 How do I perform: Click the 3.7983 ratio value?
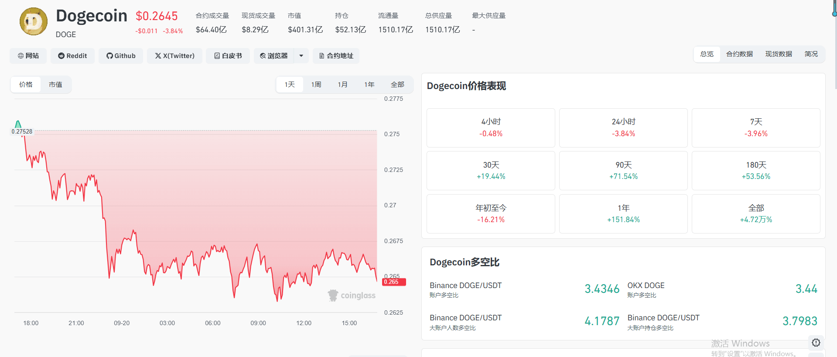click(x=800, y=321)
